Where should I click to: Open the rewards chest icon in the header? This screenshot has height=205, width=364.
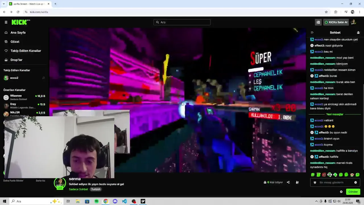pos(318,22)
